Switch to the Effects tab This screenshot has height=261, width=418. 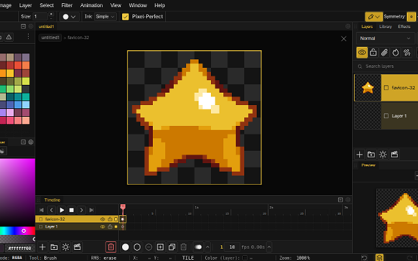[404, 27]
